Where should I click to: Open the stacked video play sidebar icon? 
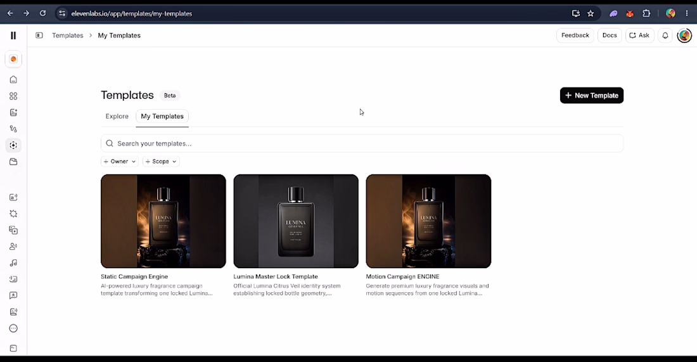click(x=13, y=230)
